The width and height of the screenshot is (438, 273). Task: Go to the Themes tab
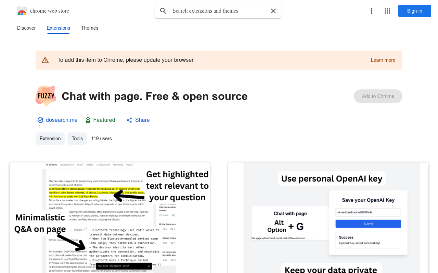pos(90,28)
